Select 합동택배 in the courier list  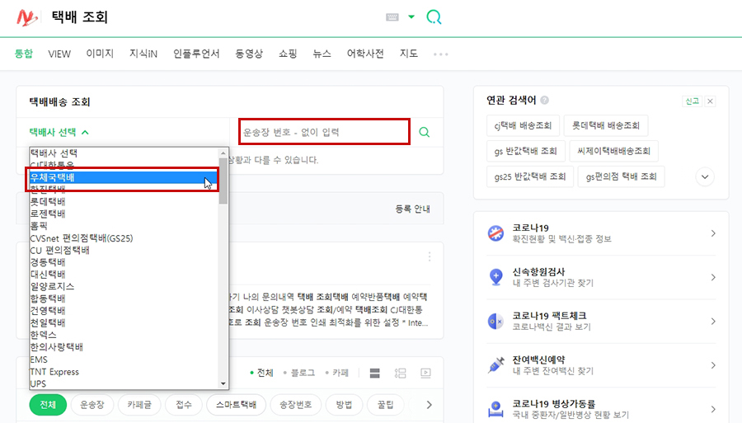(x=124, y=298)
